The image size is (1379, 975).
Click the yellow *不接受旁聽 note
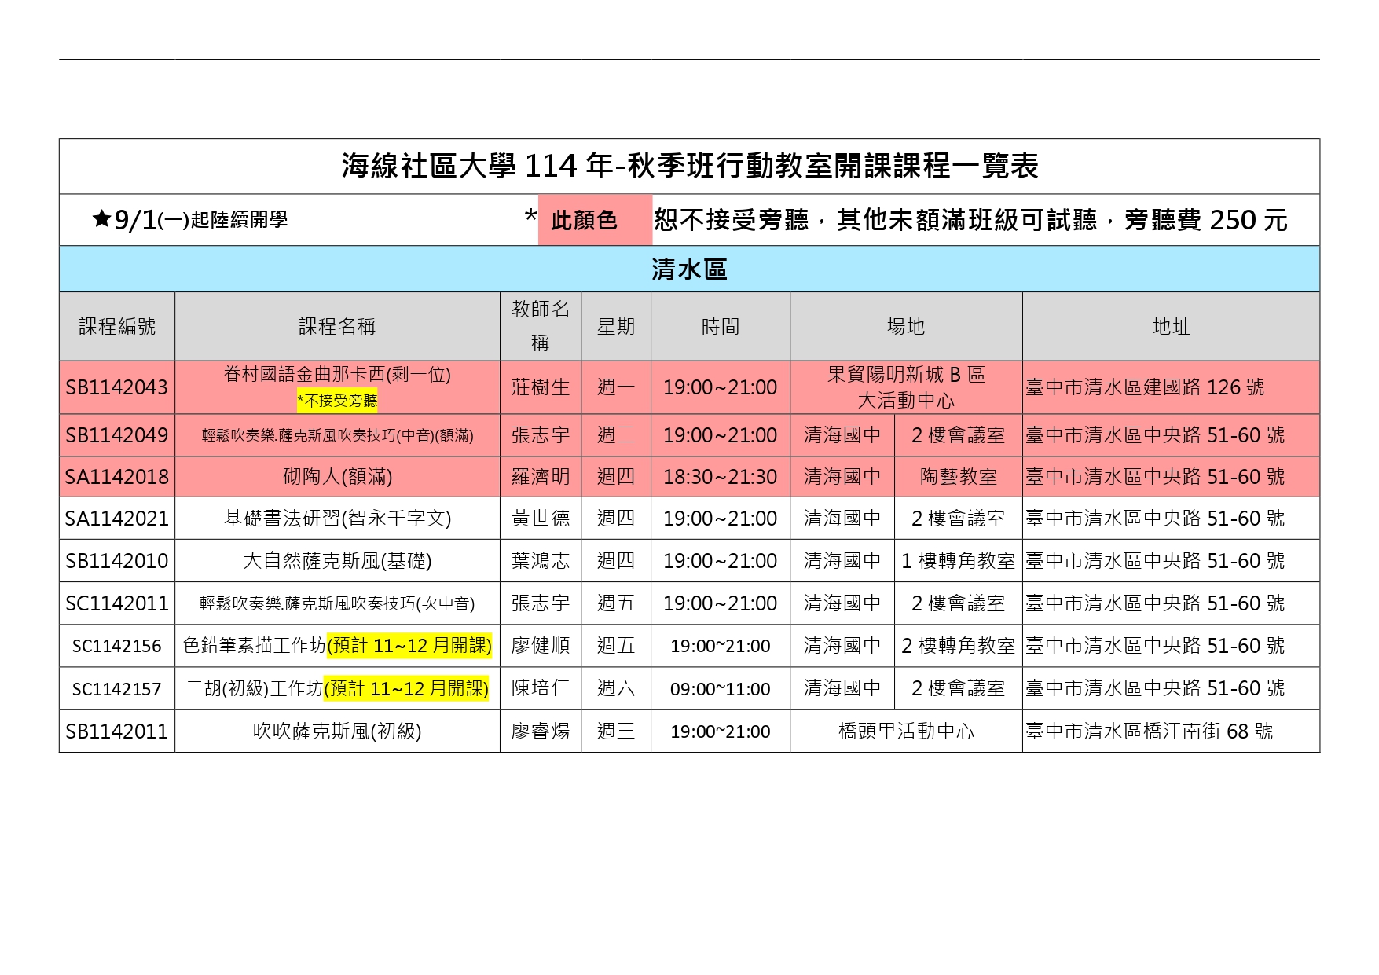337,401
